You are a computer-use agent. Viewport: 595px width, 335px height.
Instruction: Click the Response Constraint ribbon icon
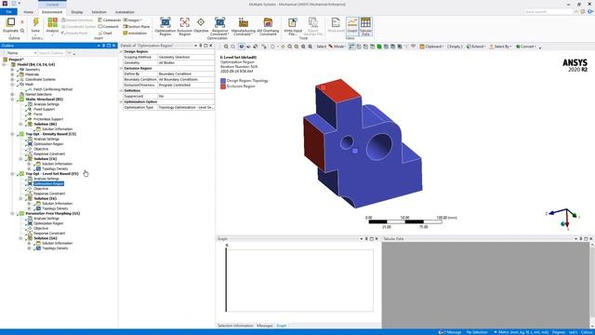click(219, 22)
